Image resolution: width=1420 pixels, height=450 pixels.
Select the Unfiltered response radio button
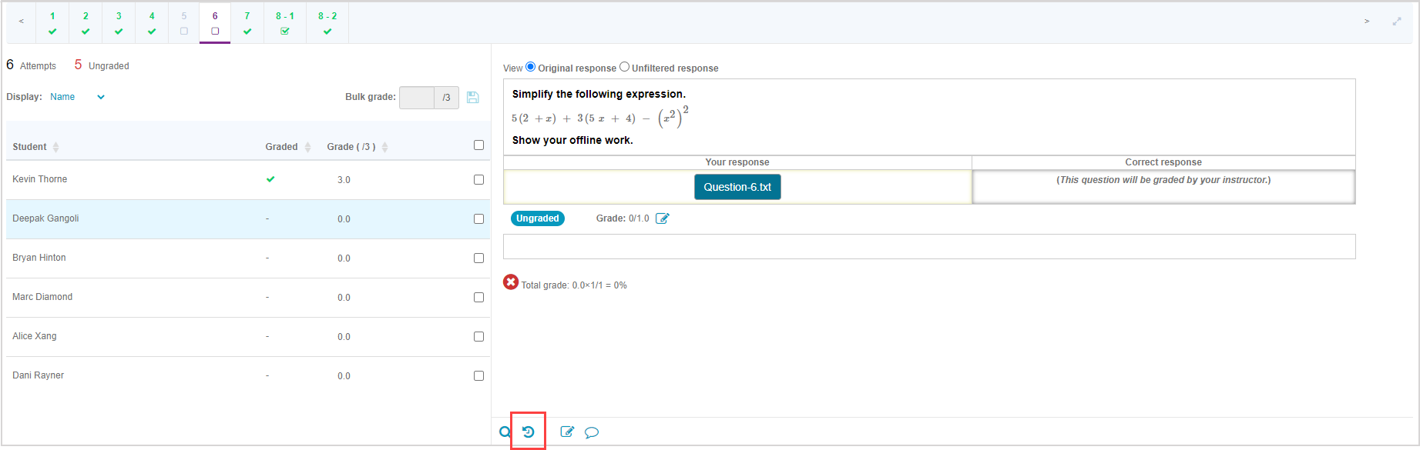pyautogui.click(x=625, y=67)
